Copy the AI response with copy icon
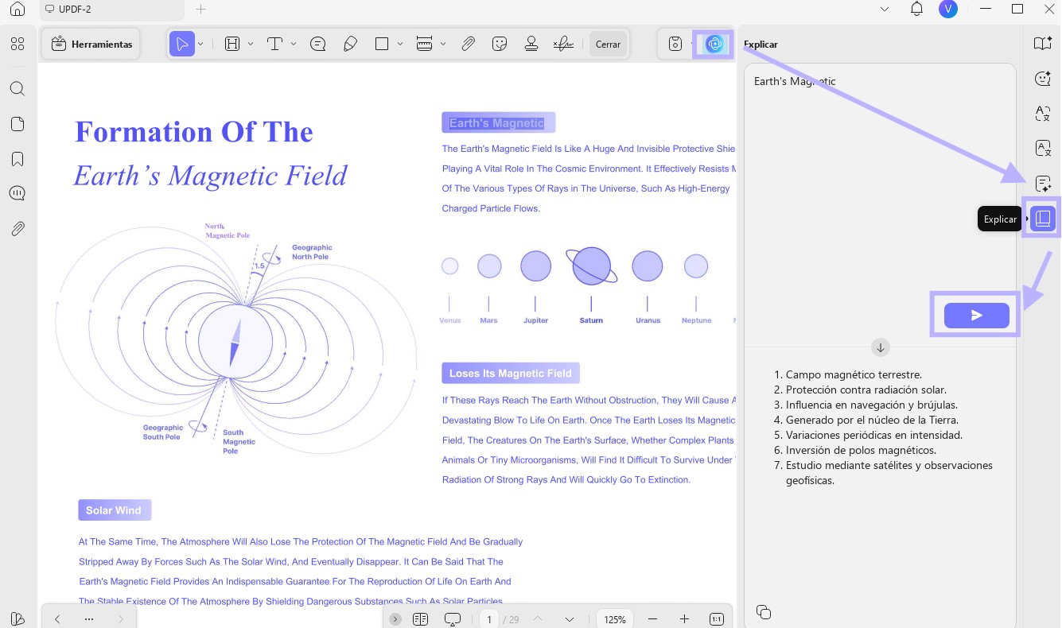1062x628 pixels. [x=764, y=611]
